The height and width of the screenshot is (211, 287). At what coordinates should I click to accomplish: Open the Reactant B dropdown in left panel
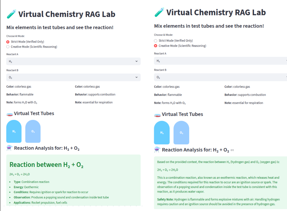73,77
